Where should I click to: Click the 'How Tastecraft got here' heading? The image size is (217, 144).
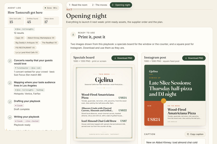[25, 13]
